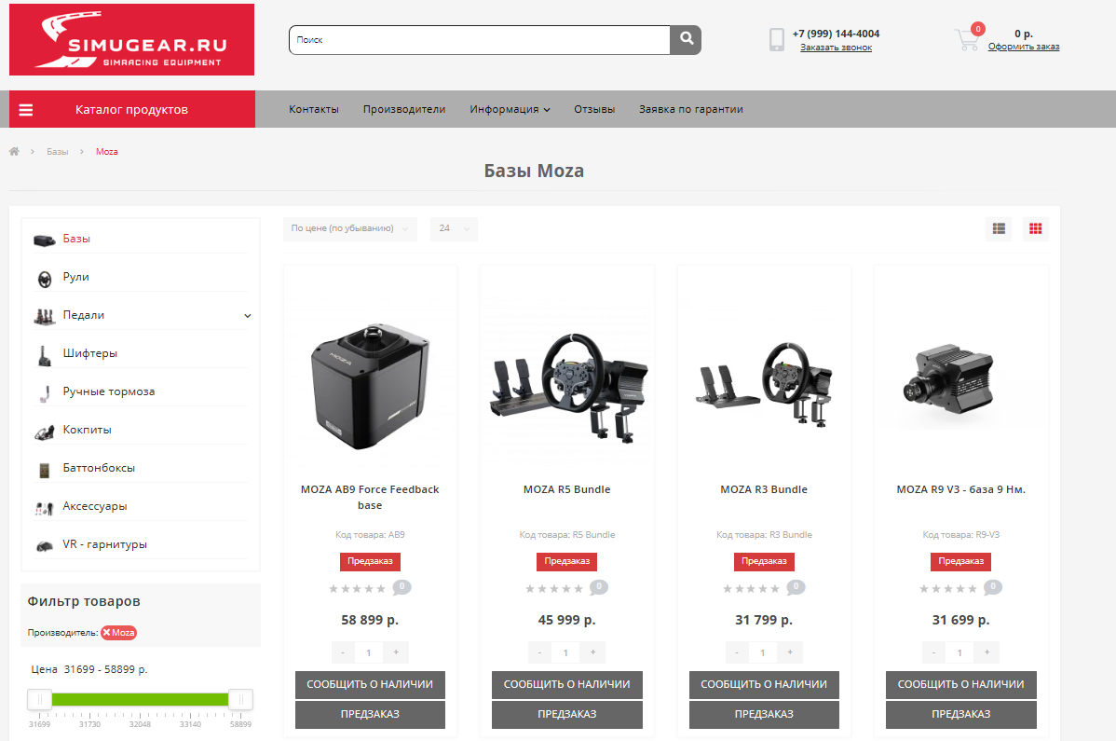Expand the Педали submenu chevron
Image resolution: width=1116 pixels, height=741 pixels.
(x=248, y=315)
